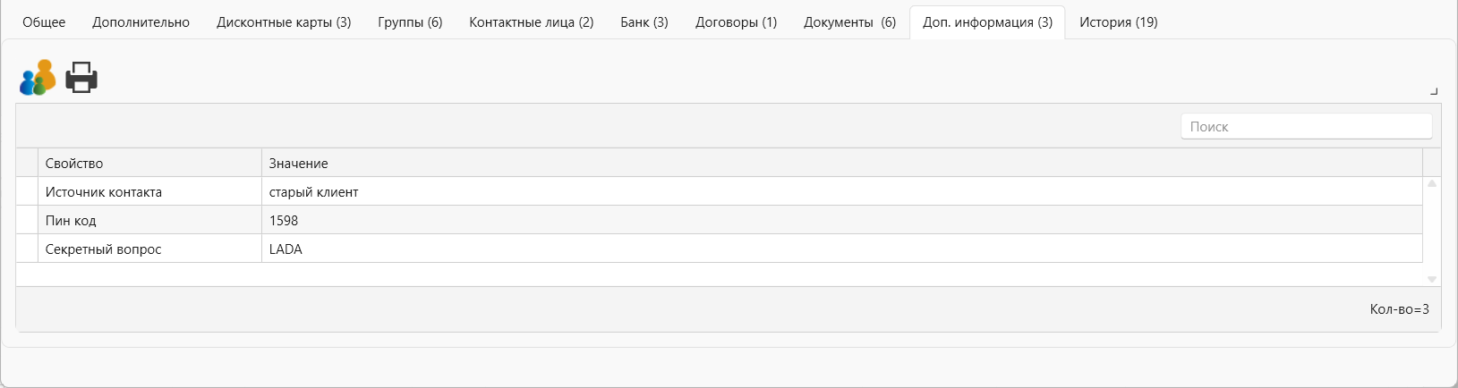Select the Источник контакта row
Image resolution: width=1458 pixels, height=388 pixels.
[x=720, y=191]
